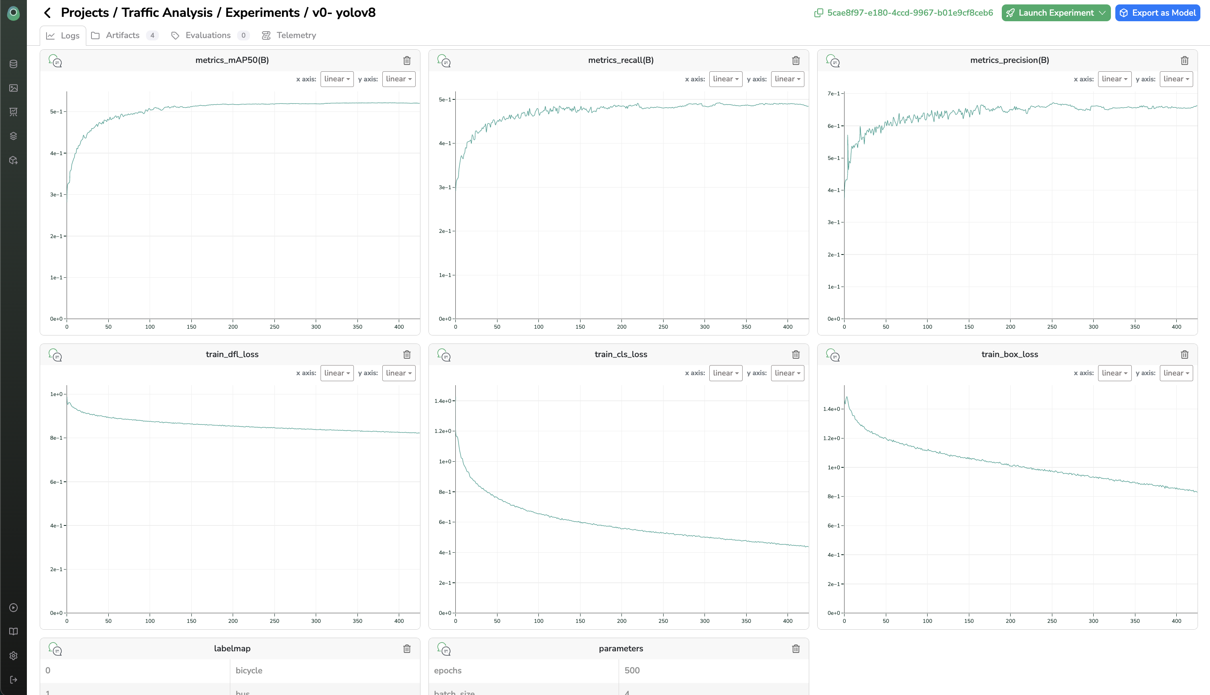The width and height of the screenshot is (1210, 695).
Task: Open the datasets icon in the sidebar
Action: [x=13, y=64]
